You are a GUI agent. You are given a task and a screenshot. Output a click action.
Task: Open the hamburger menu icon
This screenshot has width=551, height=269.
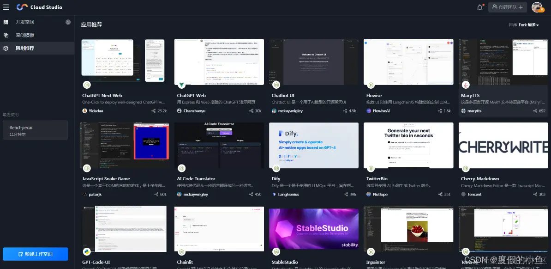[6, 7]
